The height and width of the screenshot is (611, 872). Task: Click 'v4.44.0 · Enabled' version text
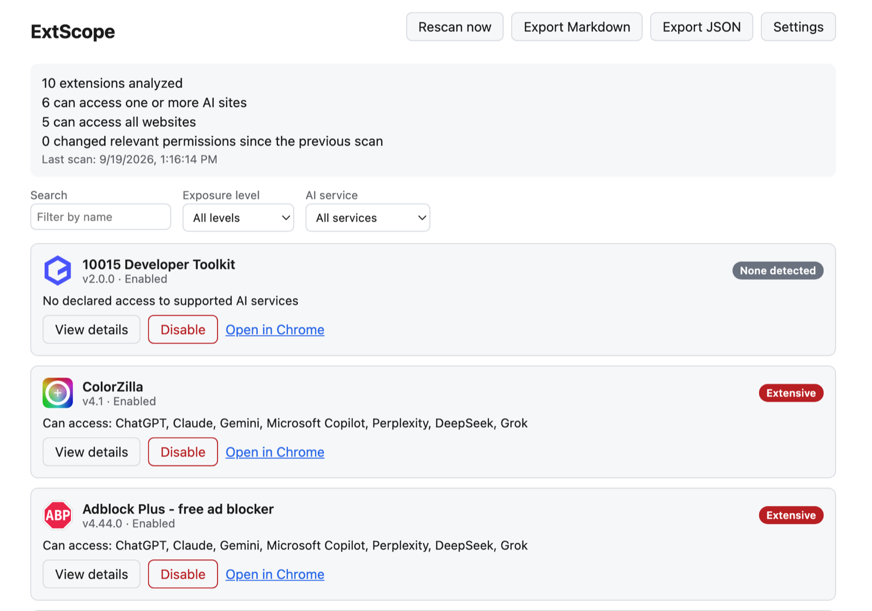point(129,524)
